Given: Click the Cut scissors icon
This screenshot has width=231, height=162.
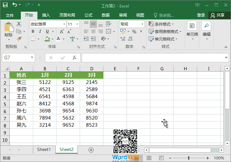Looking at the screenshot, I should (x=19, y=24).
